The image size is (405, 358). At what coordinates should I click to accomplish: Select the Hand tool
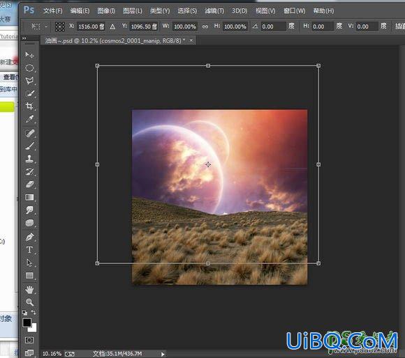[29, 290]
